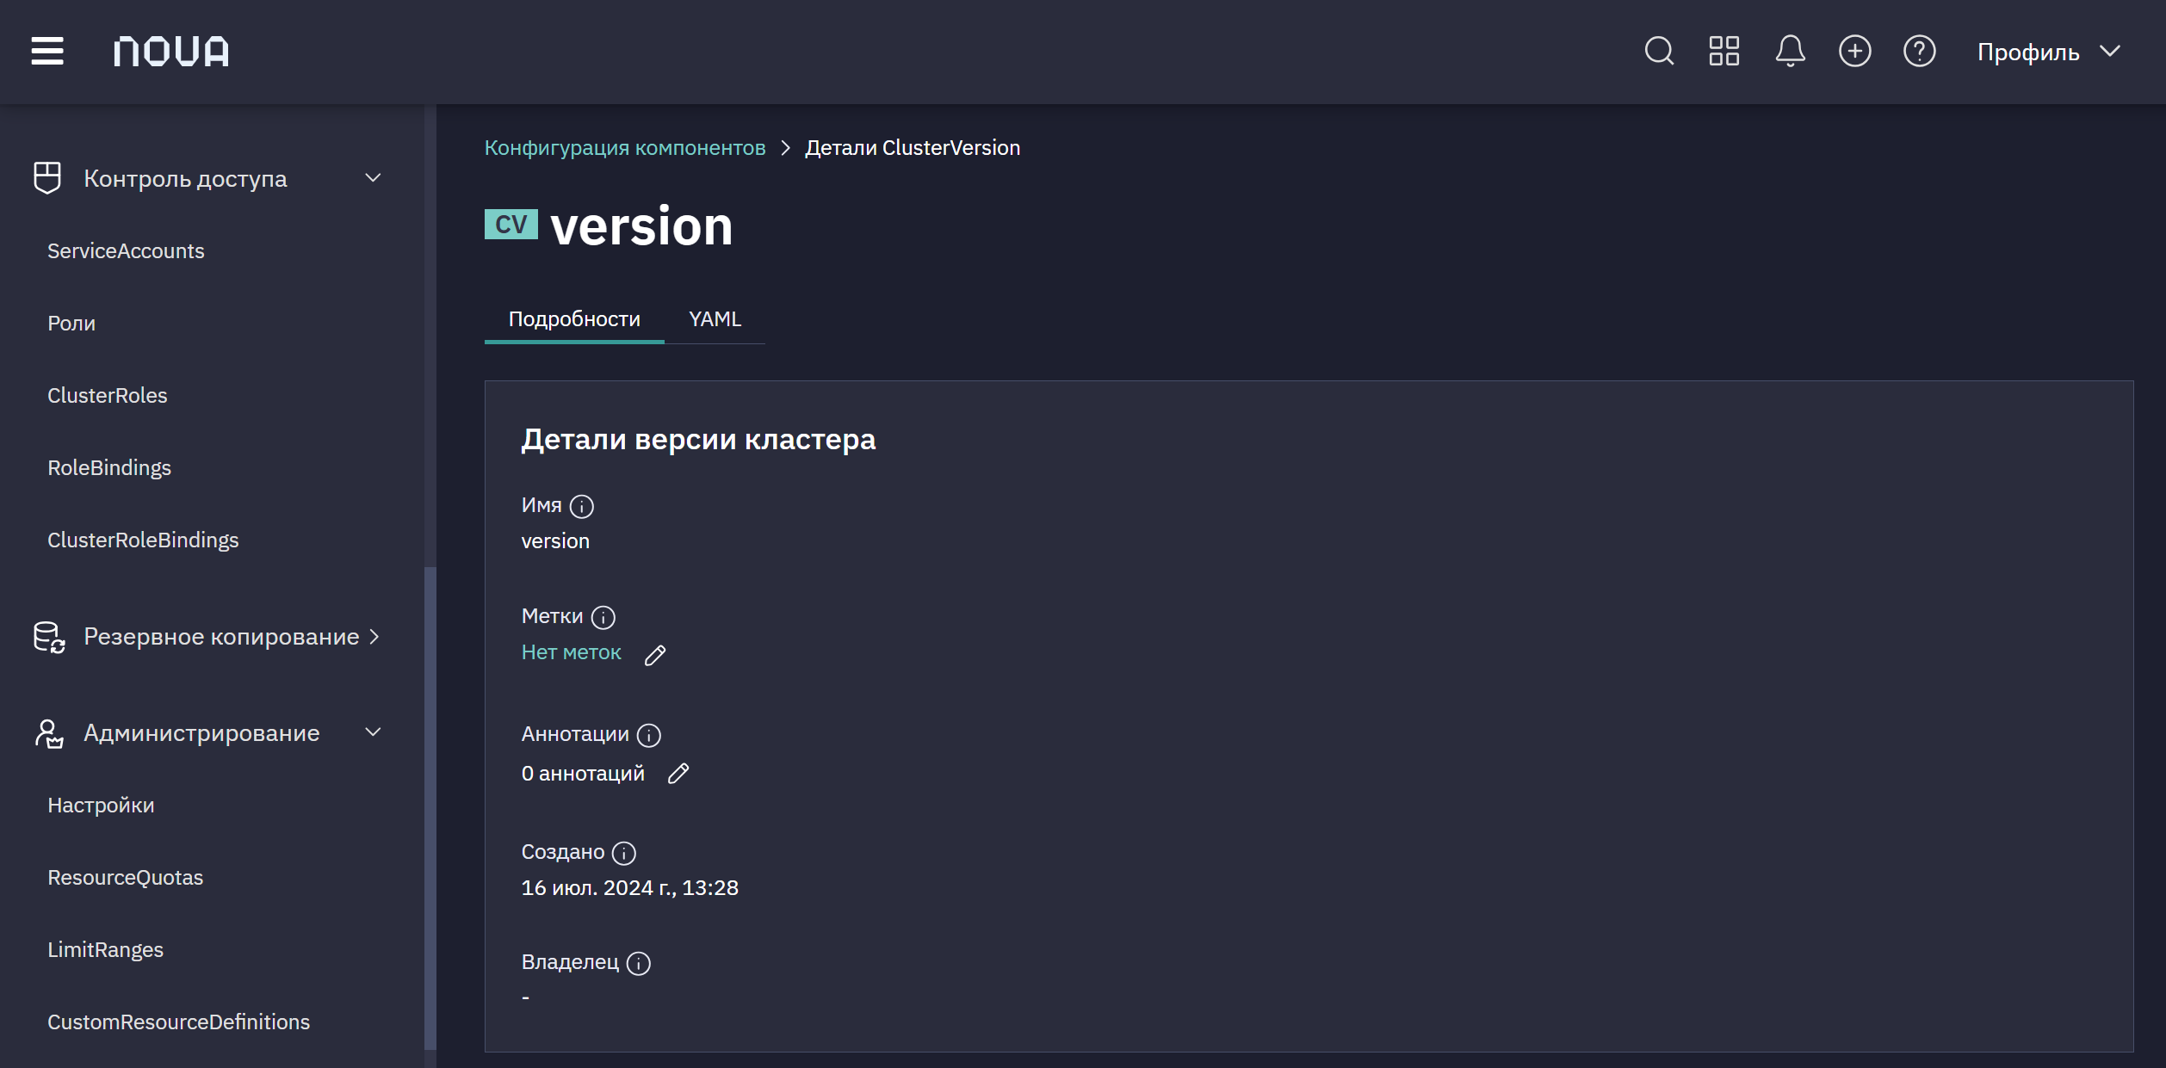Viewport: 2166px width, 1068px height.
Task: Open the help question mark icon
Action: (x=1920, y=51)
